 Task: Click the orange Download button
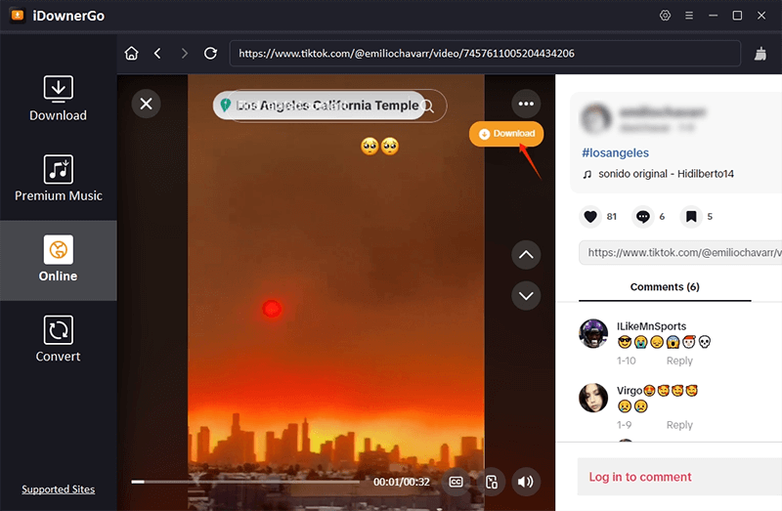point(506,134)
